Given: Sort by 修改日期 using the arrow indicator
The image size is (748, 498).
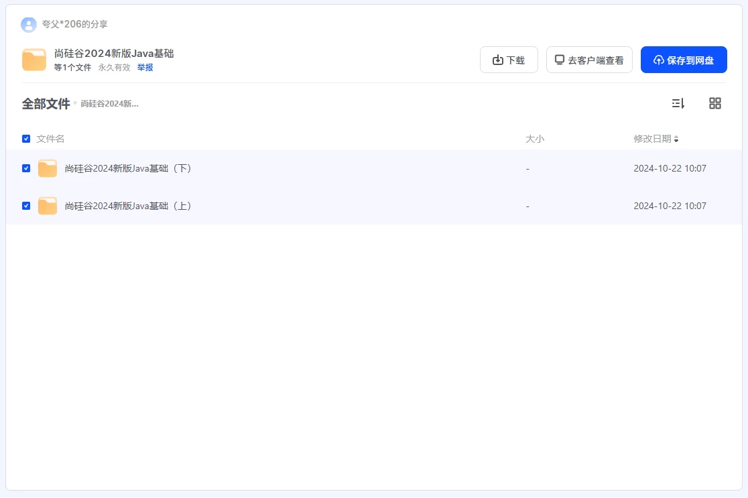Looking at the screenshot, I should [676, 139].
